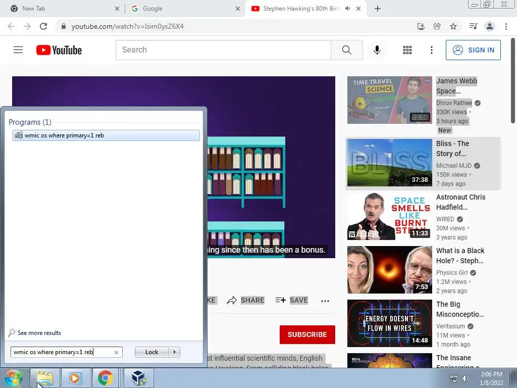
Task: Open the more actions ellipsis under video
Action: pos(325,301)
